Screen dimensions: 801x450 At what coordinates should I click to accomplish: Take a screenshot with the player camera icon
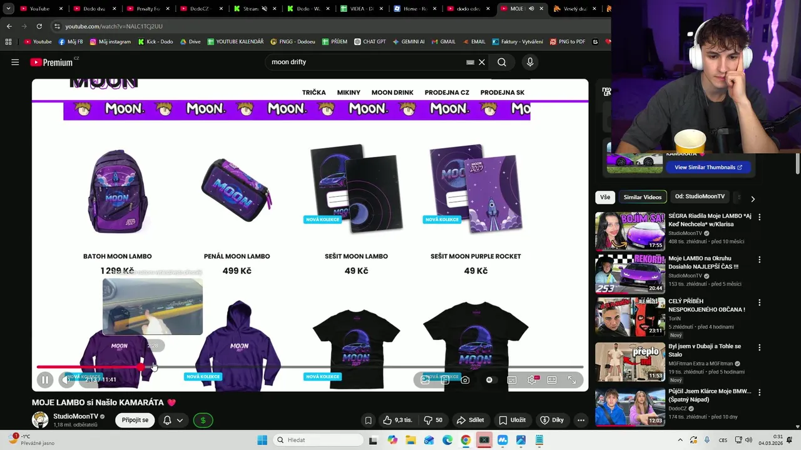pyautogui.click(x=465, y=380)
